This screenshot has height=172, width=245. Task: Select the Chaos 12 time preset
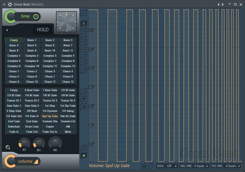(68, 82)
